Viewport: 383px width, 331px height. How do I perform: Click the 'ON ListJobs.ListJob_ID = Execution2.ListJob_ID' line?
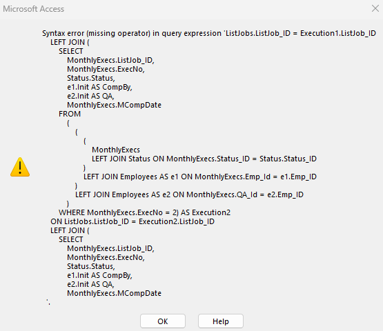tap(132, 221)
